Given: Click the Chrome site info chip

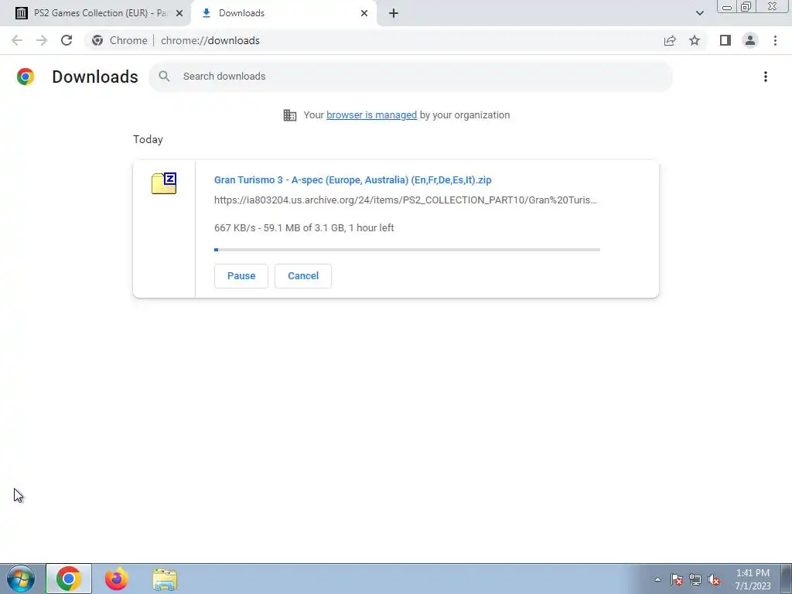Looking at the screenshot, I should 120,40.
